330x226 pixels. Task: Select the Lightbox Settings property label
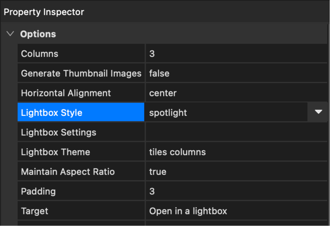pyautogui.click(x=59, y=132)
